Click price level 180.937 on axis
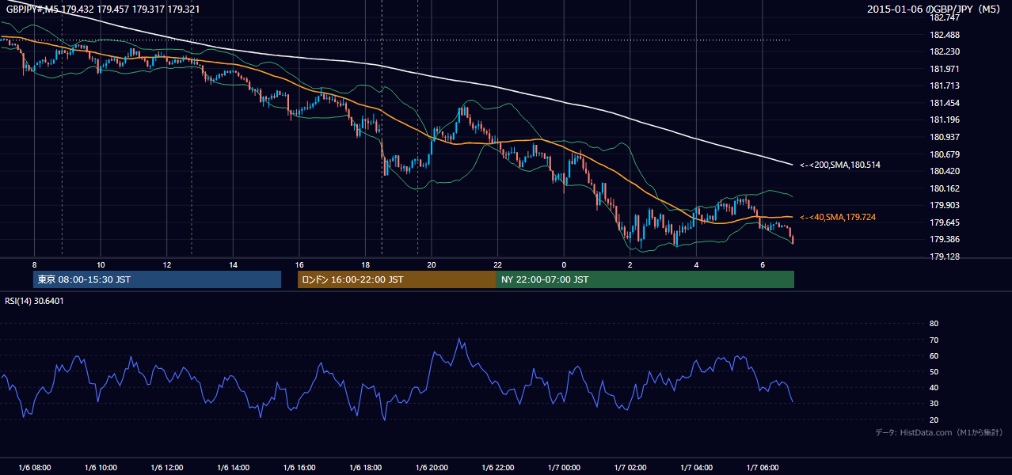The height and width of the screenshot is (475, 1012). coord(944,137)
